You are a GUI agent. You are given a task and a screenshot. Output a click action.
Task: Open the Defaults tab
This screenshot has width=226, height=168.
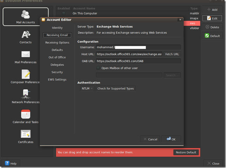pos(57,50)
